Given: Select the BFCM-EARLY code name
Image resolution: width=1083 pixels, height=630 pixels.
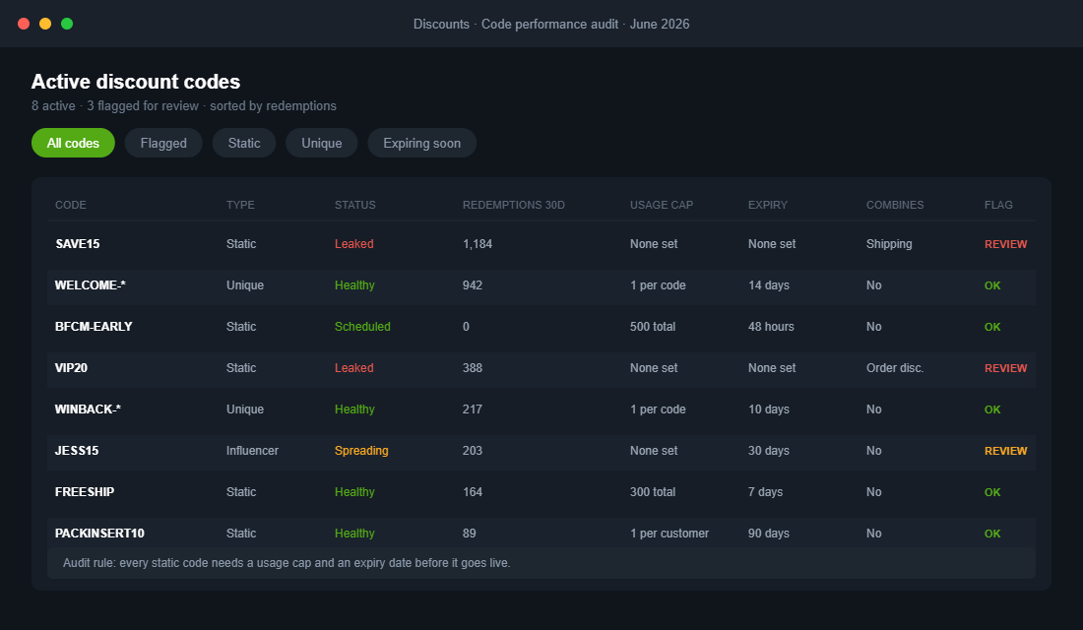Looking at the screenshot, I should coord(94,327).
